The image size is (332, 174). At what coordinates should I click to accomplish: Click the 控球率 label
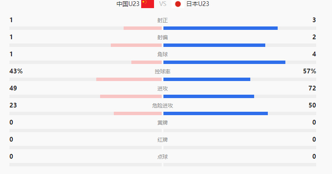coord(163,72)
